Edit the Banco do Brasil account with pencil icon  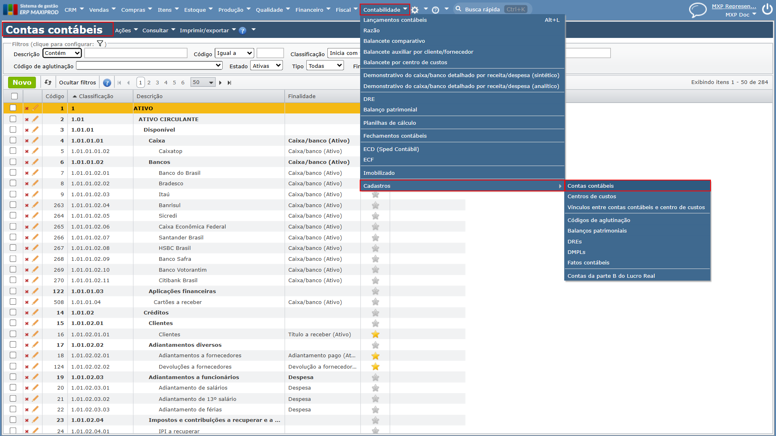click(36, 172)
